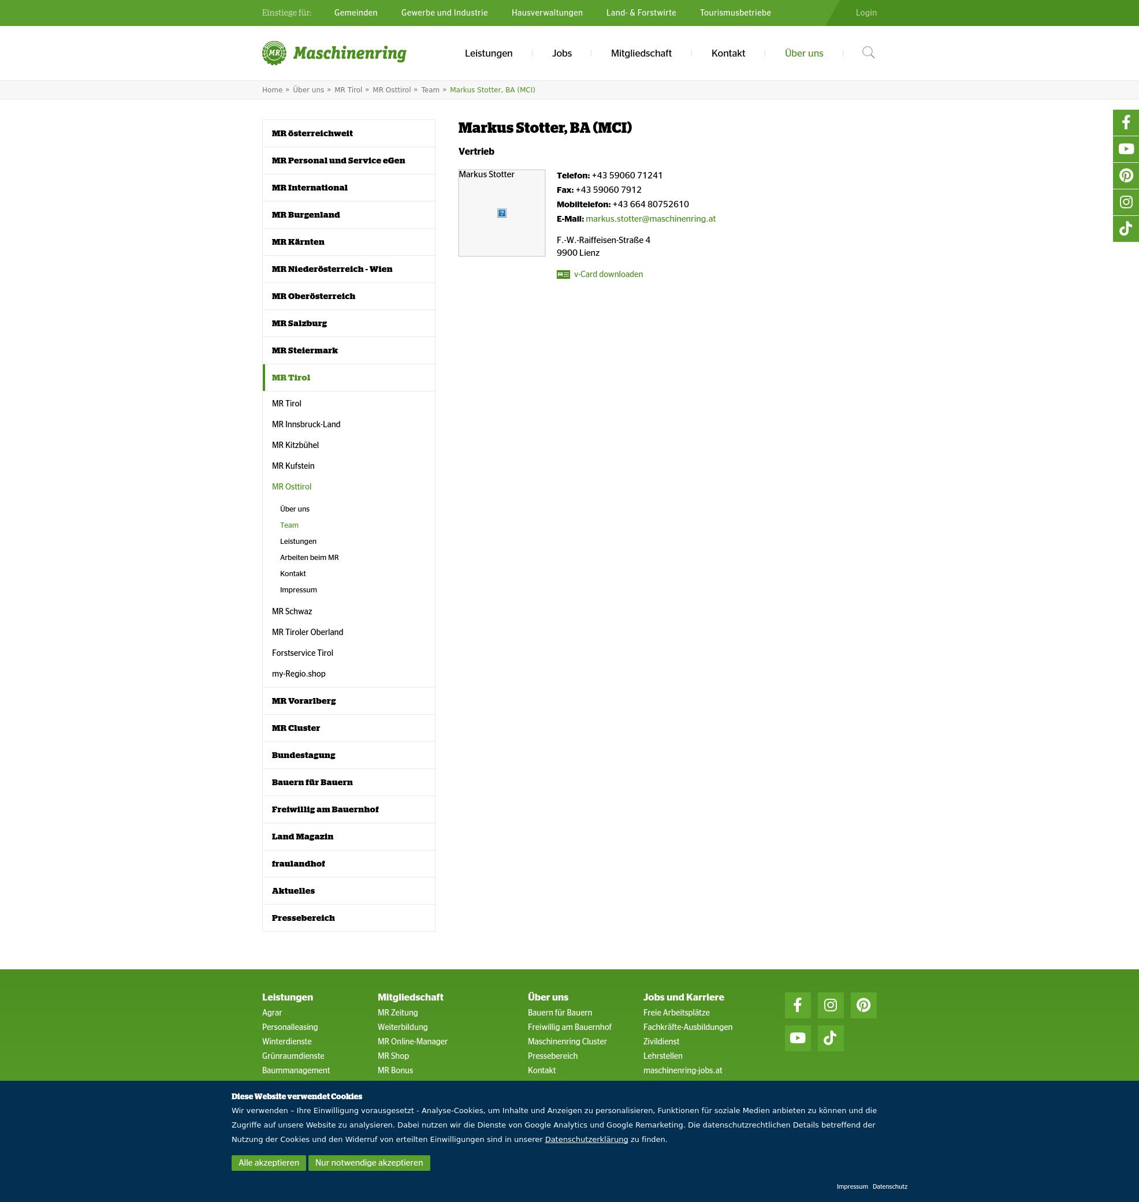This screenshot has height=1202, width=1139.
Task: Open footer MR Online-Manager link
Action: [x=412, y=1042]
